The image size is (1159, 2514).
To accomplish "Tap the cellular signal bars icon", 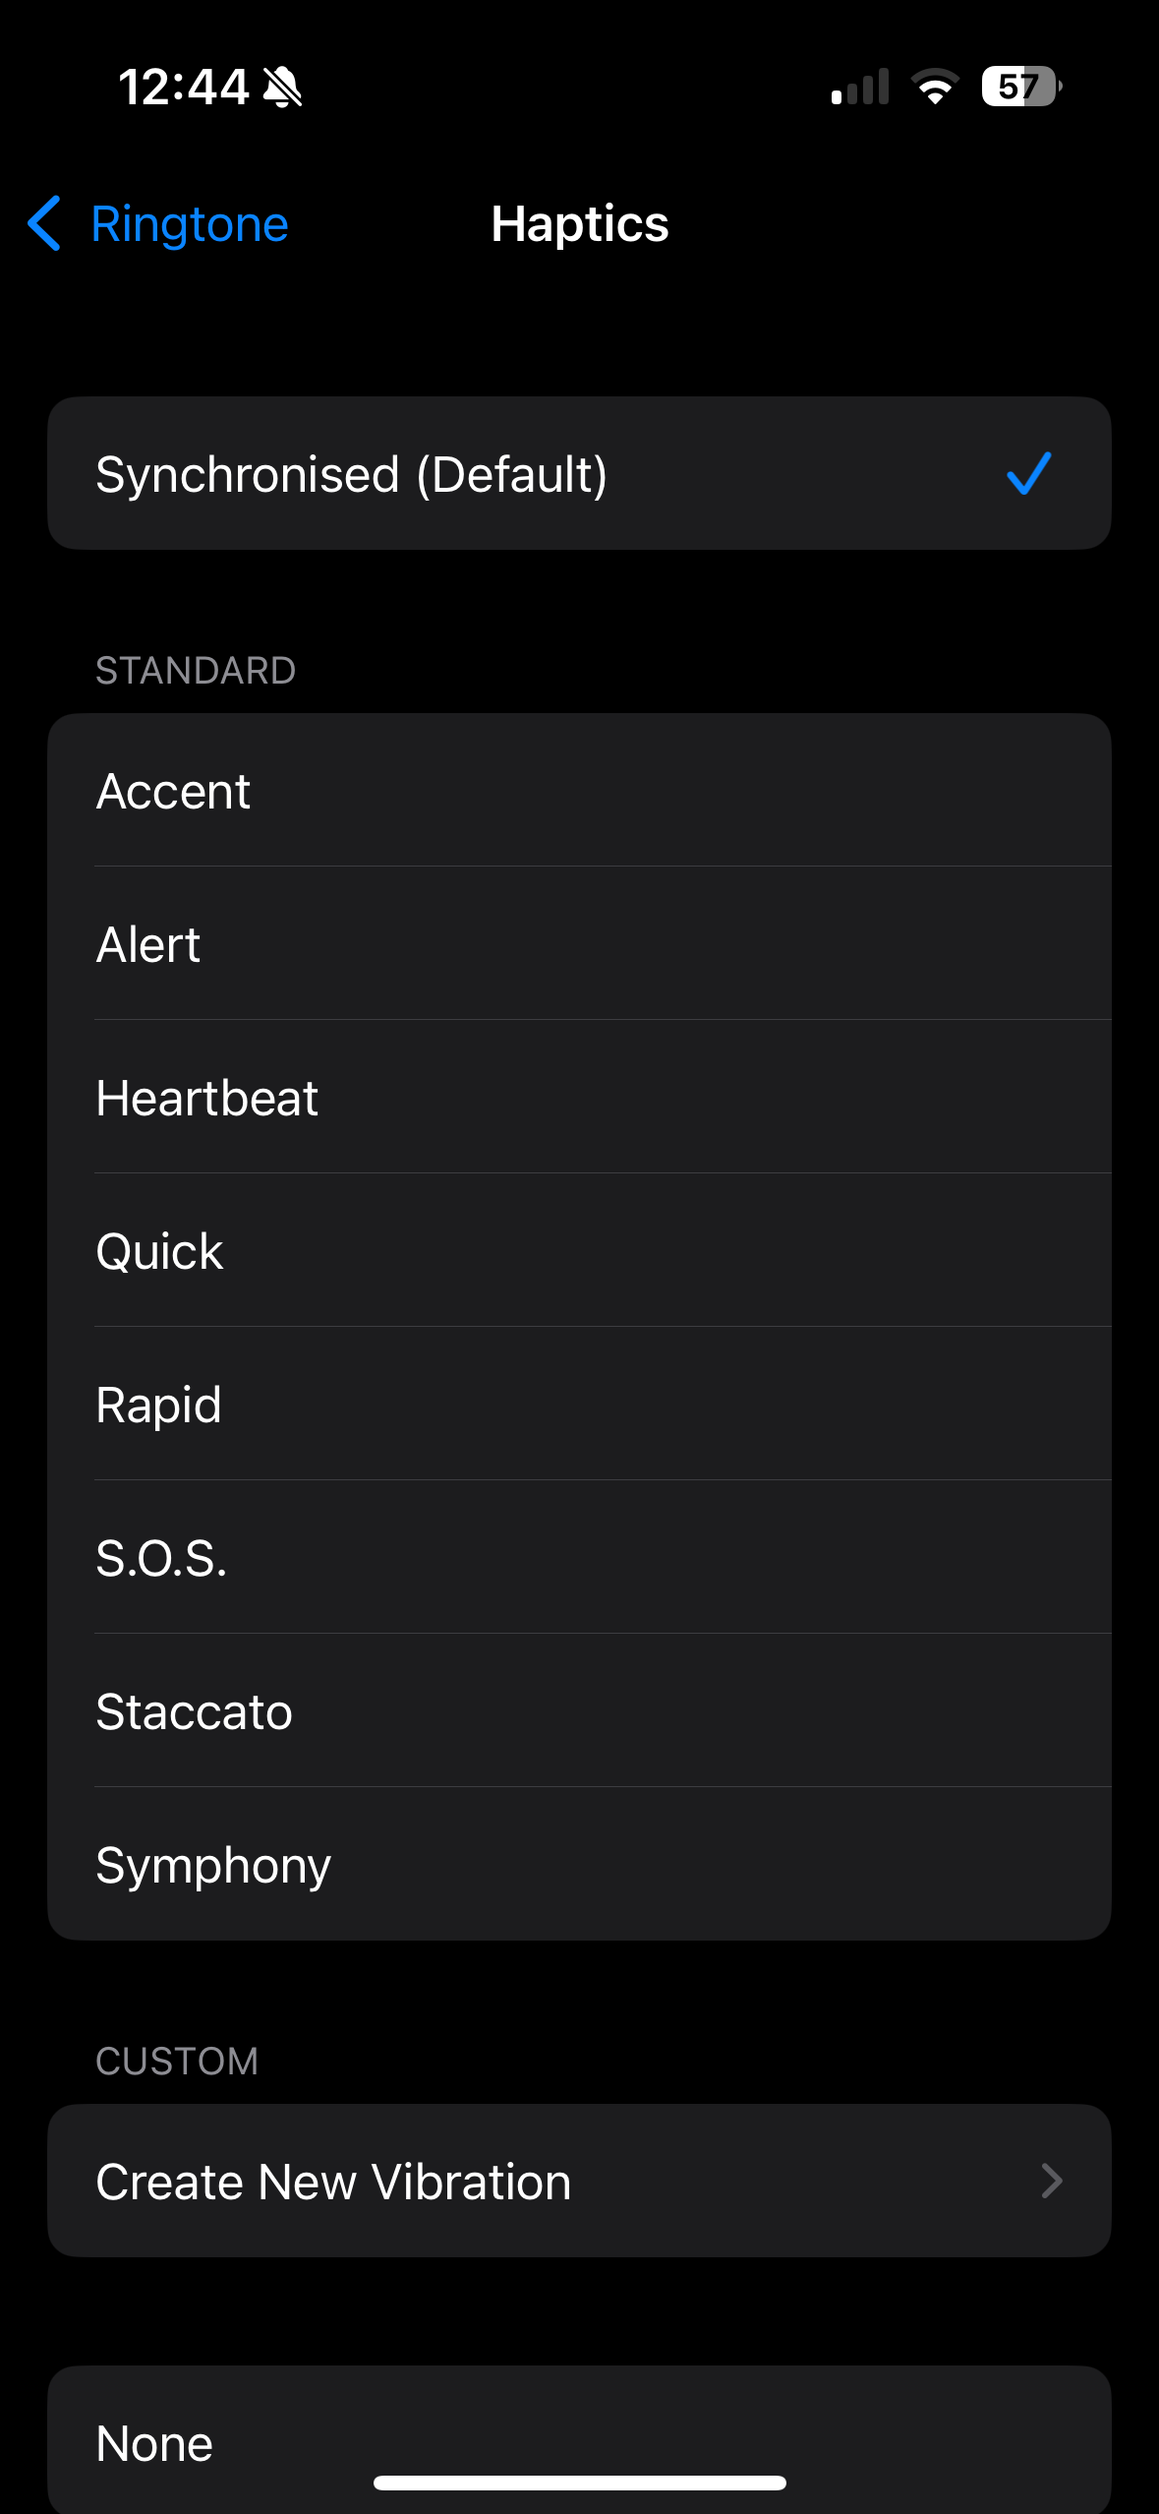I will (860, 87).
